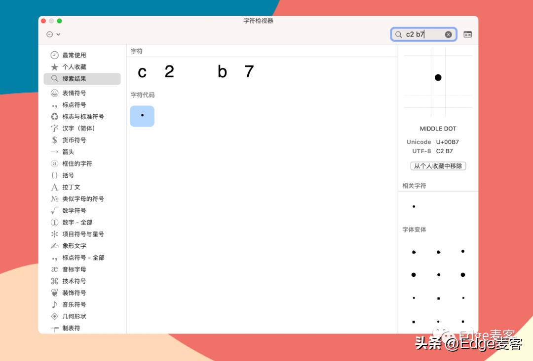Screen dimensions: 533x361
Task: Select the 音乐符号 music symbols category
Action: click(x=72, y=304)
